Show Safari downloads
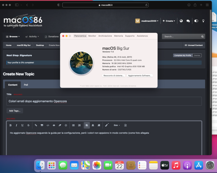Image resolution: width=217 pixels, height=173 pixels. pyautogui.click(x=189, y=5)
